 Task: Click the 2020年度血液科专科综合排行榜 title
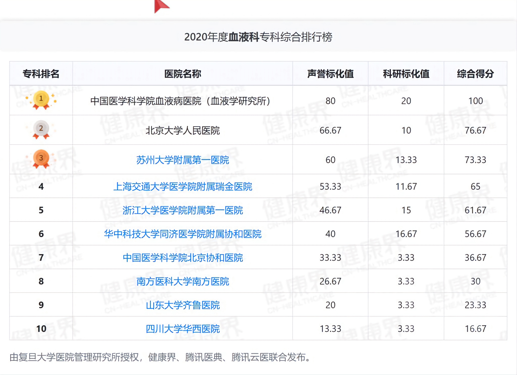click(258, 37)
